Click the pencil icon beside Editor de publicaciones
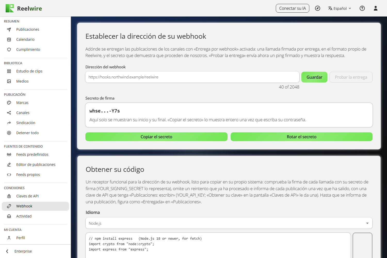 (x=9, y=165)
